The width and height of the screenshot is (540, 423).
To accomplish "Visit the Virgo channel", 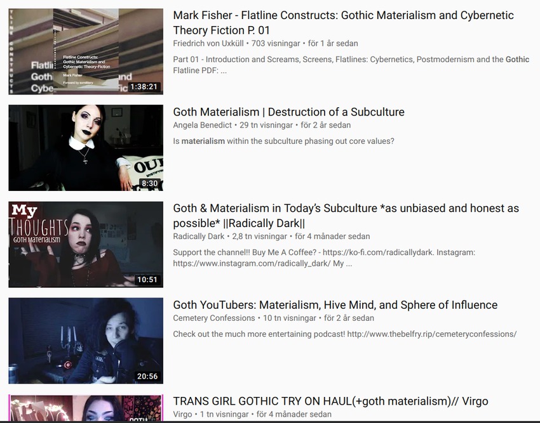I will [x=182, y=414].
